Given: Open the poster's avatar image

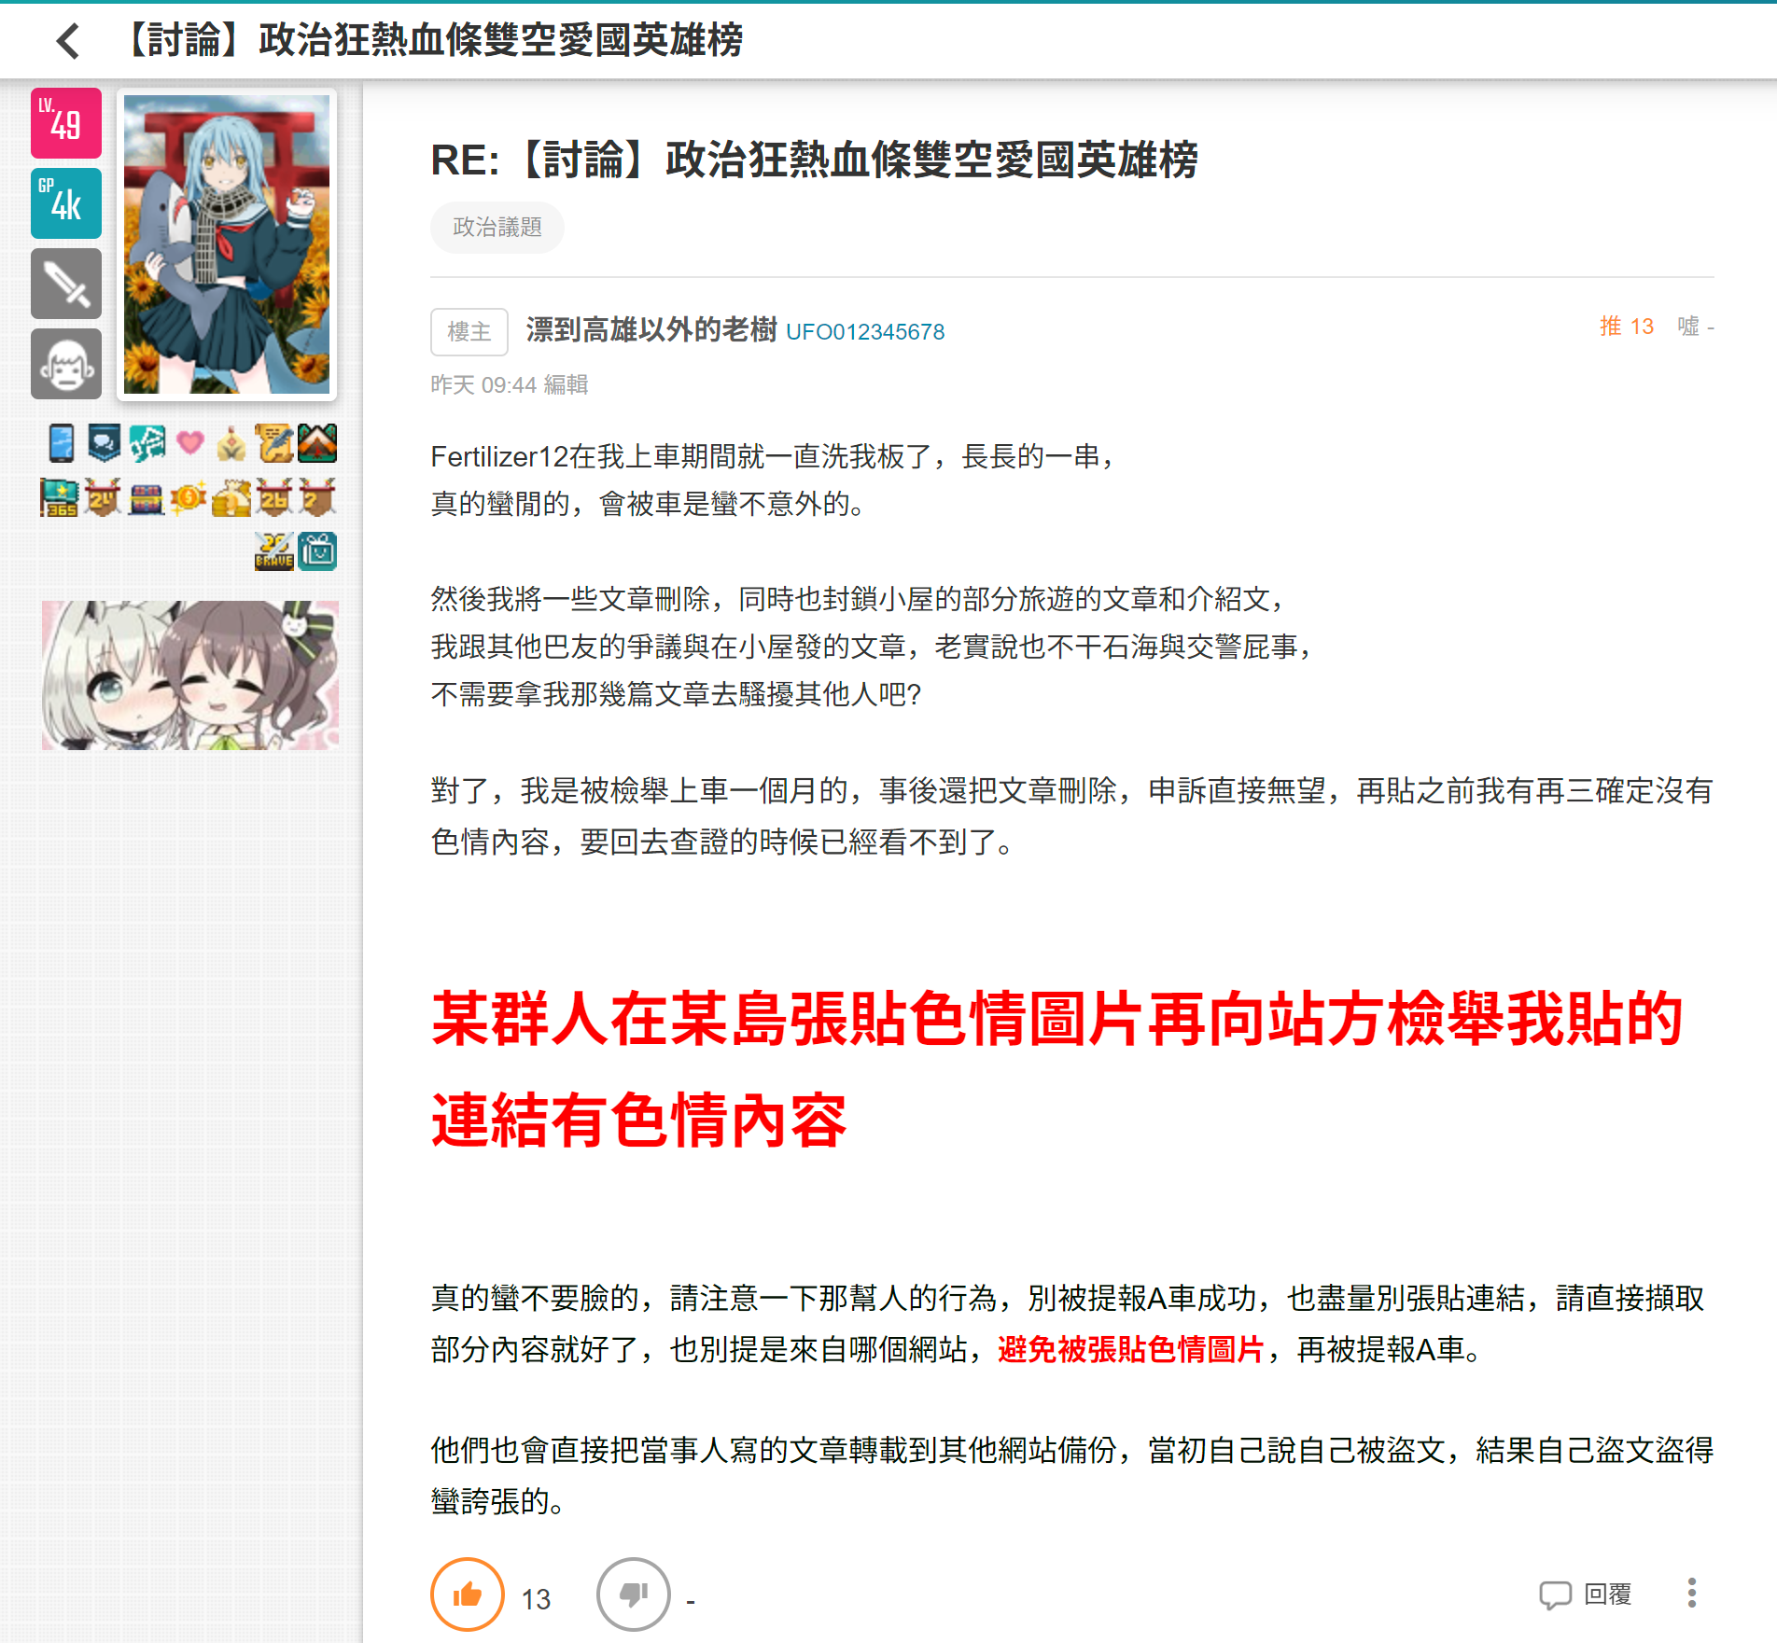Looking at the screenshot, I should click(227, 244).
